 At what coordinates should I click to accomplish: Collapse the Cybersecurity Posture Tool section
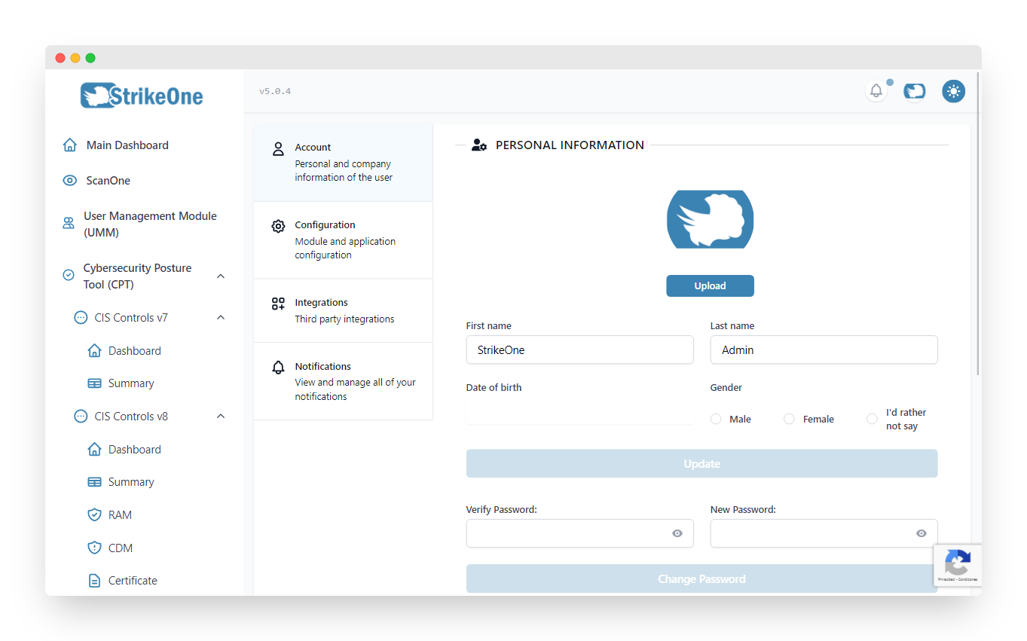[220, 276]
